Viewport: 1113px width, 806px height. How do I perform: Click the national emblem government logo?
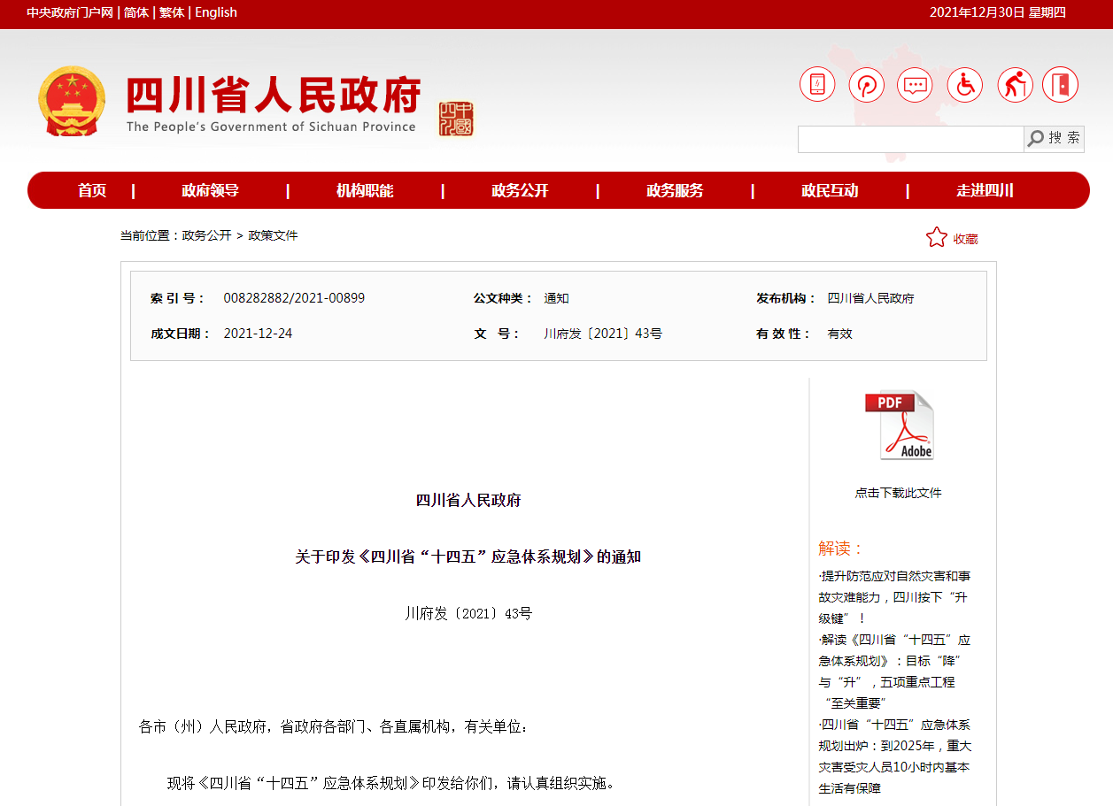tap(71, 100)
